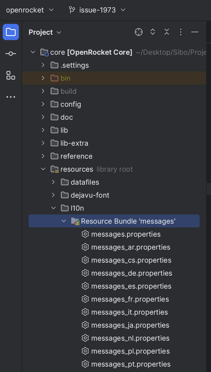211x372 pixels.
Task: Hide the Project panel with minimize dash
Action: 195,32
